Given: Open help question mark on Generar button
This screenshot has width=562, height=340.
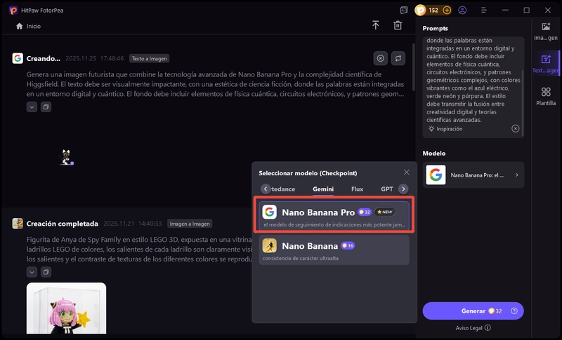Looking at the screenshot, I should point(514,311).
